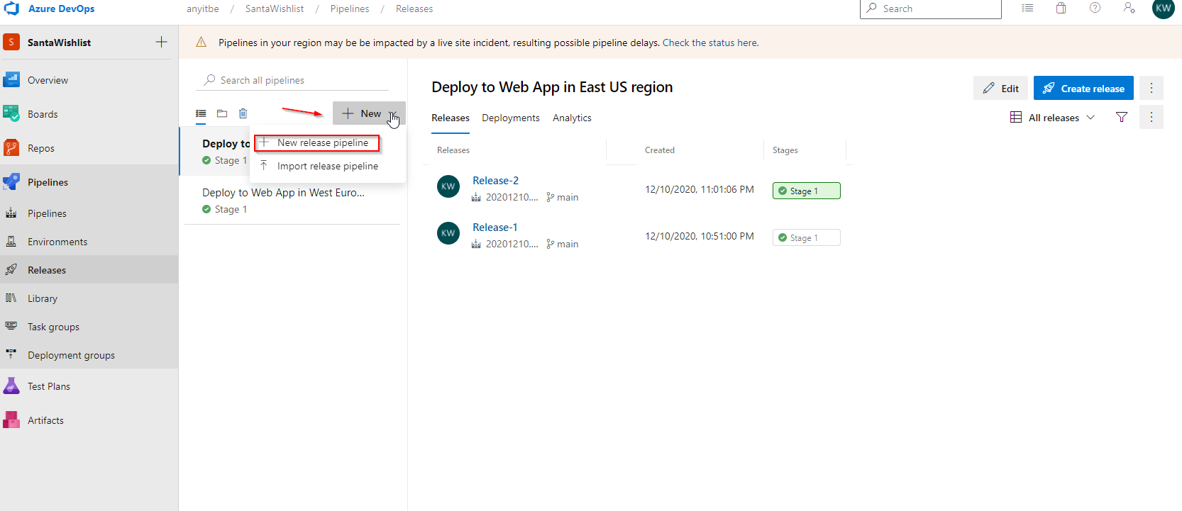Open the Release-1 link

tap(495, 228)
